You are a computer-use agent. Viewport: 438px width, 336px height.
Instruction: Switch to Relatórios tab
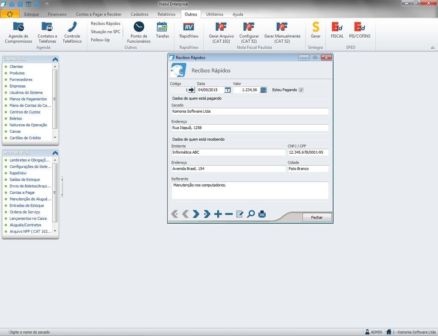166,14
